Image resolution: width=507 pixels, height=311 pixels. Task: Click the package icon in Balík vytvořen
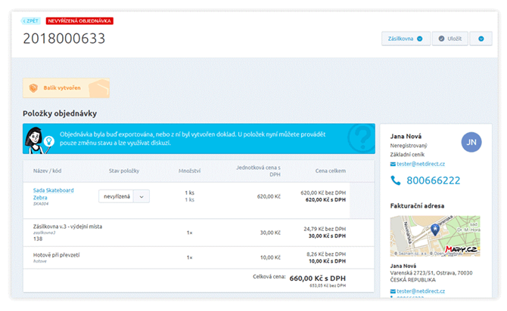point(33,88)
